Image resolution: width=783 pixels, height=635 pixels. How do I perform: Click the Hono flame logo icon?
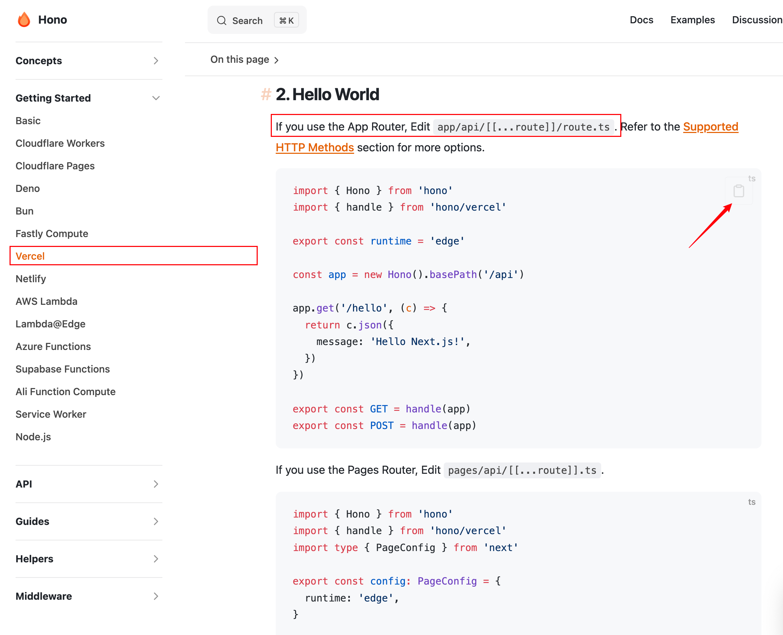24,20
